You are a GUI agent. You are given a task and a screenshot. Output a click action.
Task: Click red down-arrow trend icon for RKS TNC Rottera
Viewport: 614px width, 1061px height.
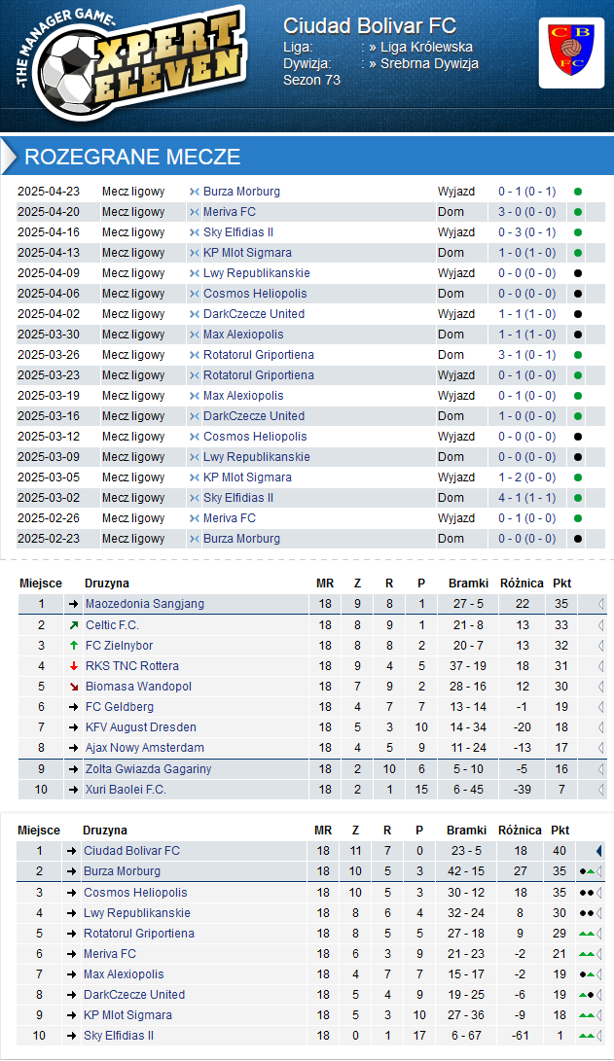pos(73,666)
